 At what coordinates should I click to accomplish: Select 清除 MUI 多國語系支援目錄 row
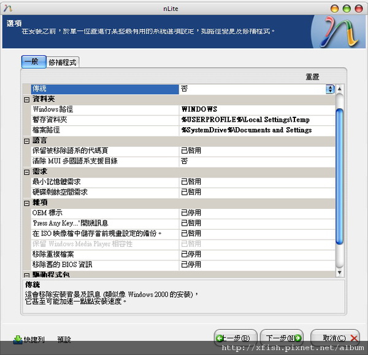coord(105,161)
